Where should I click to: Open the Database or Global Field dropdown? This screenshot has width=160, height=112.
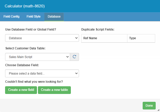point(42,38)
